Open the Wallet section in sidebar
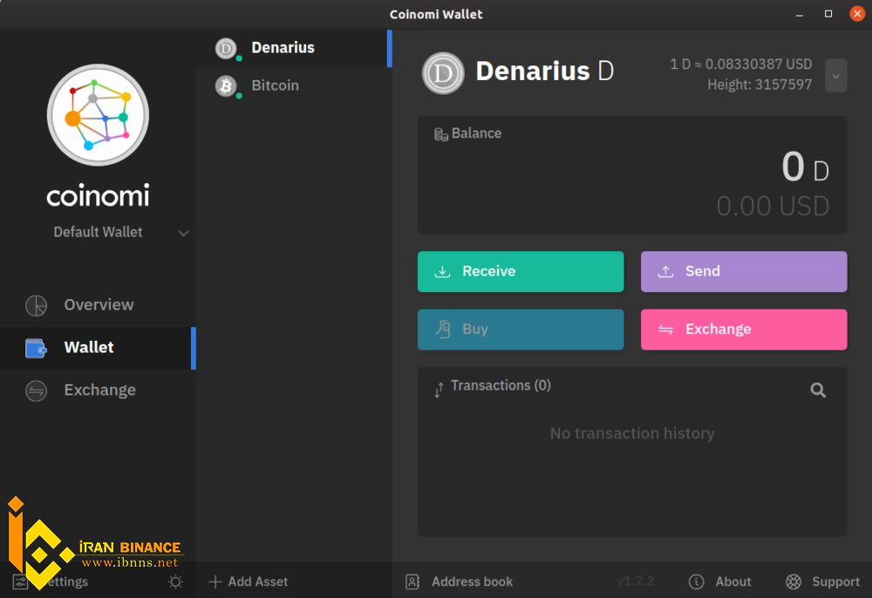This screenshot has width=872, height=598. tap(98, 348)
